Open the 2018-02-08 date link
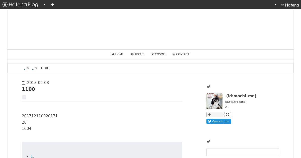301x158 pixels. [x=38, y=83]
